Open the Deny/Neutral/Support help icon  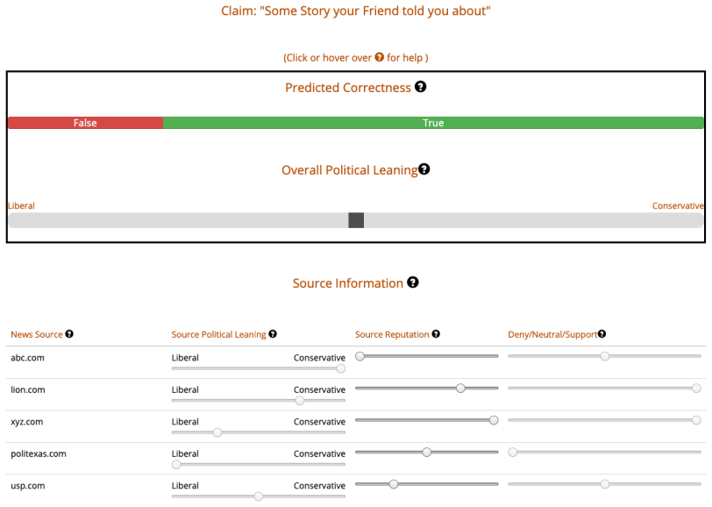[x=602, y=334]
